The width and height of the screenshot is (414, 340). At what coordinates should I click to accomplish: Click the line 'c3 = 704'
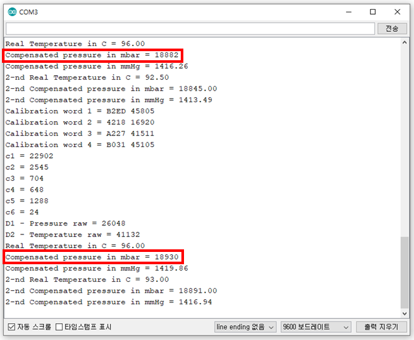(x=25, y=179)
